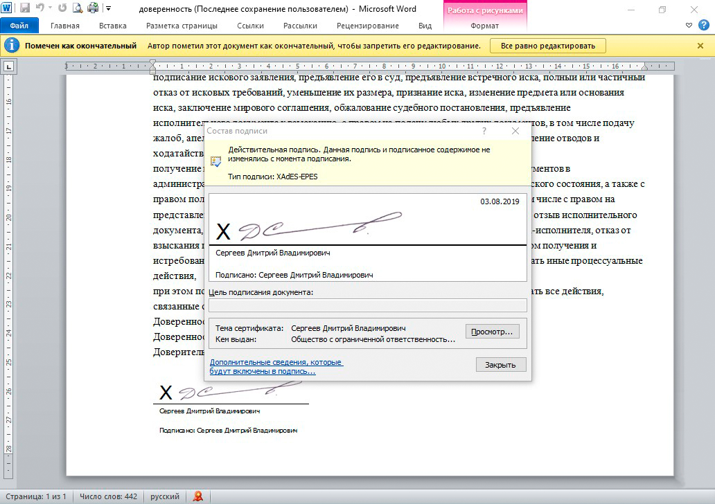Click the info icon in the message bar

[11, 46]
